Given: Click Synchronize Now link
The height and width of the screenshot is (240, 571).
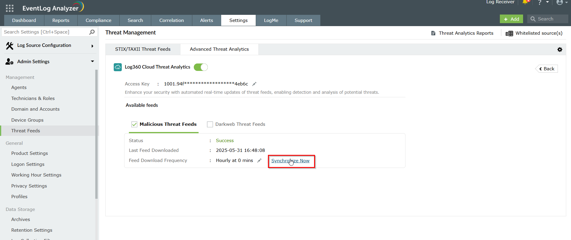Looking at the screenshot, I should pyautogui.click(x=290, y=161).
